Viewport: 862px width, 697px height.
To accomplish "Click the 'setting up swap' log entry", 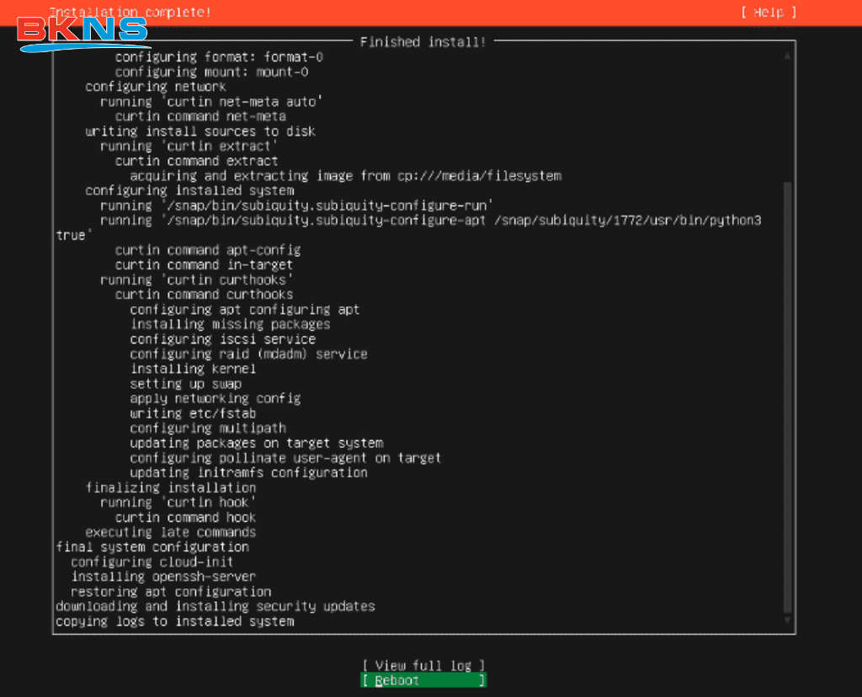I will pos(185,384).
